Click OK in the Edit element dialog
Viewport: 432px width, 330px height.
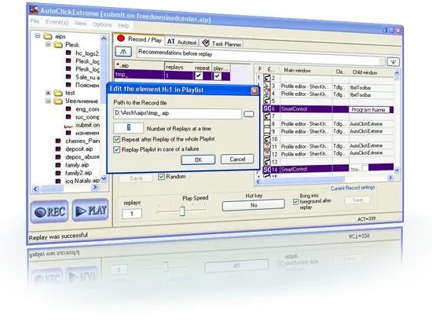pyautogui.click(x=198, y=159)
